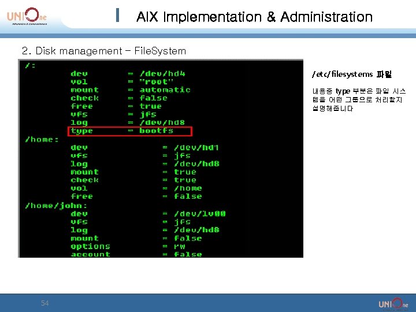Click 'dev' in the root stanza
Viewport: 416px width, 312px height.
click(79, 73)
